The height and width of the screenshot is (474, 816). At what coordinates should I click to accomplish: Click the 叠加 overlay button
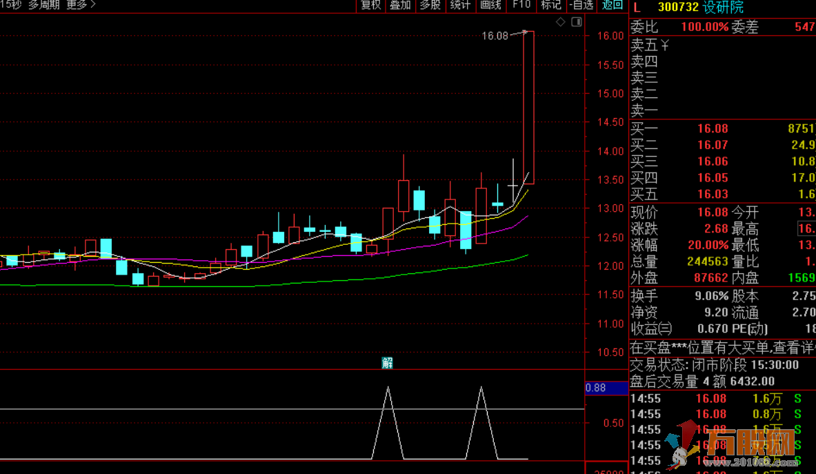(x=400, y=6)
